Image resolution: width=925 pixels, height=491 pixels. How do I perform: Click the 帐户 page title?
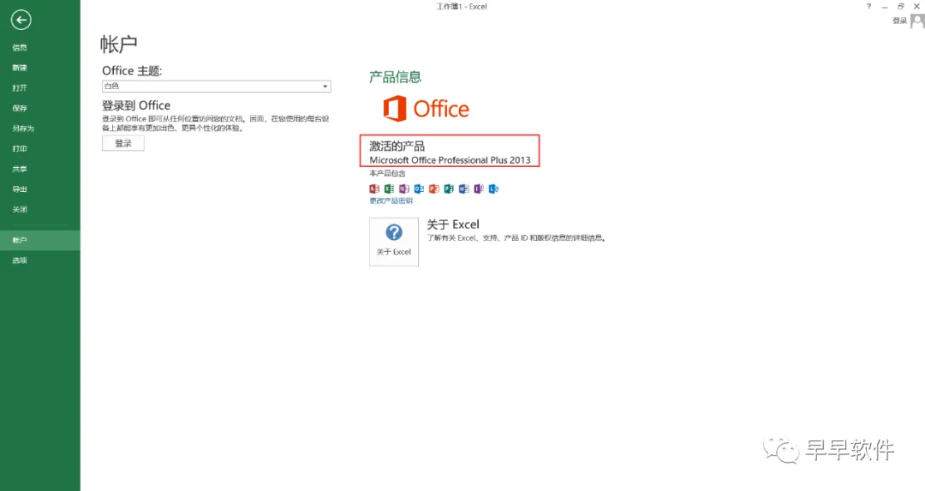click(118, 45)
